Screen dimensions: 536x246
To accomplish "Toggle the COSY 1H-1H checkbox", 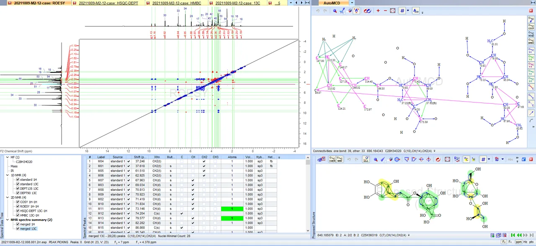I will tap(18, 202).
